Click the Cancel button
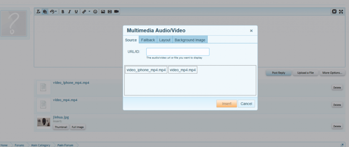The width and height of the screenshot is (349, 147). click(246, 104)
